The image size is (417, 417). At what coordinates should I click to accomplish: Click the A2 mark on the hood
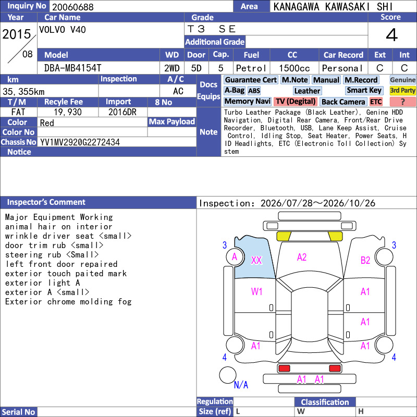[x=302, y=257]
